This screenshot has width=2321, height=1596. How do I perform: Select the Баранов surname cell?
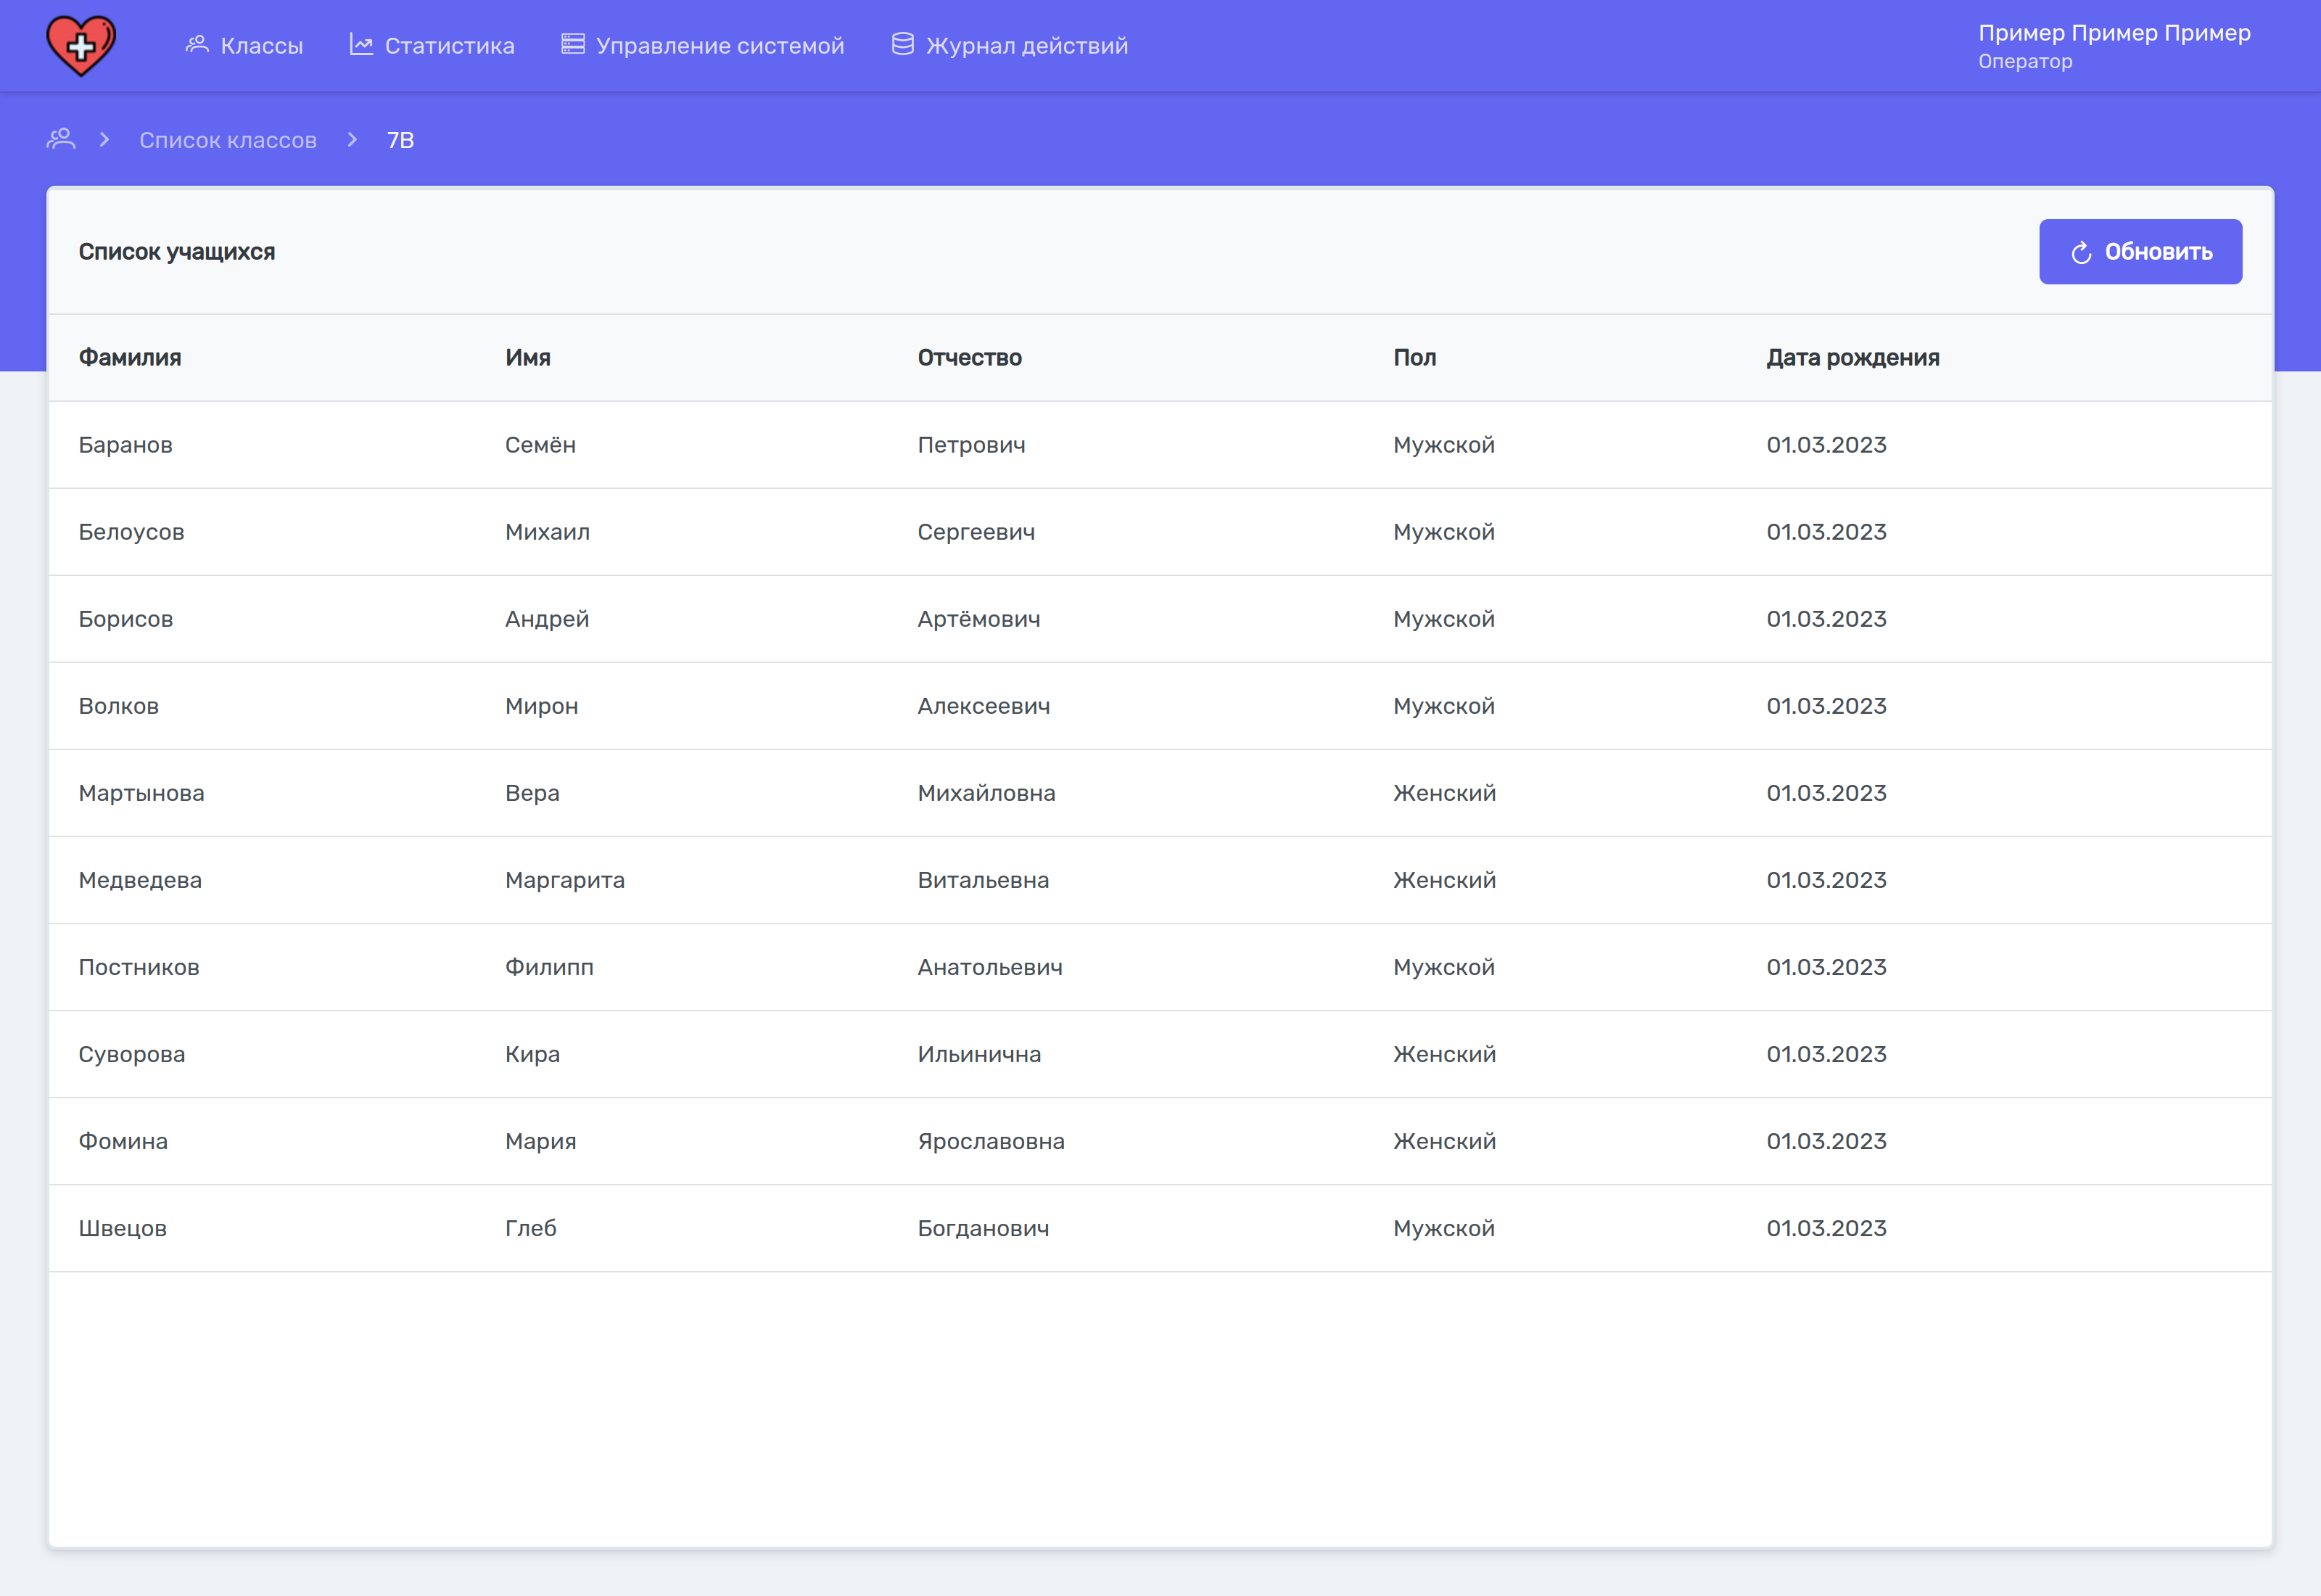coord(126,445)
